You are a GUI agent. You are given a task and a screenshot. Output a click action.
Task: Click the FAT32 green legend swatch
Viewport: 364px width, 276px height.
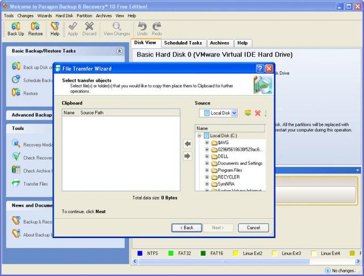tap(171, 254)
